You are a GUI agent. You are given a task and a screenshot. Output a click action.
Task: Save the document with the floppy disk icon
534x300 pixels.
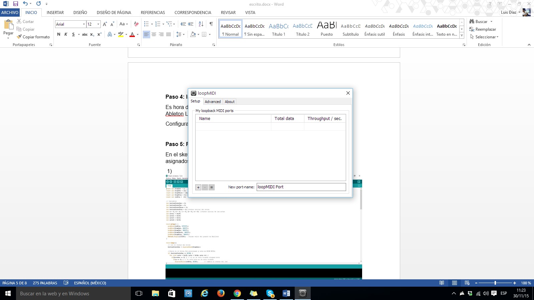point(15,4)
